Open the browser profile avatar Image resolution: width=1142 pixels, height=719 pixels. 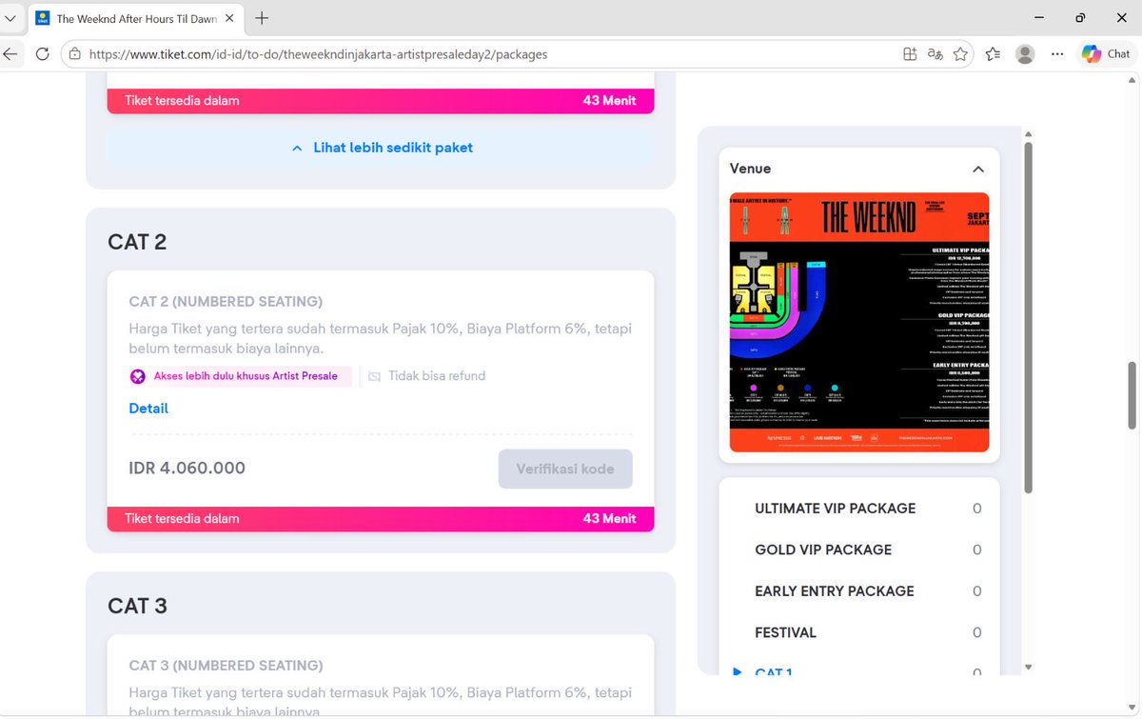(1025, 54)
